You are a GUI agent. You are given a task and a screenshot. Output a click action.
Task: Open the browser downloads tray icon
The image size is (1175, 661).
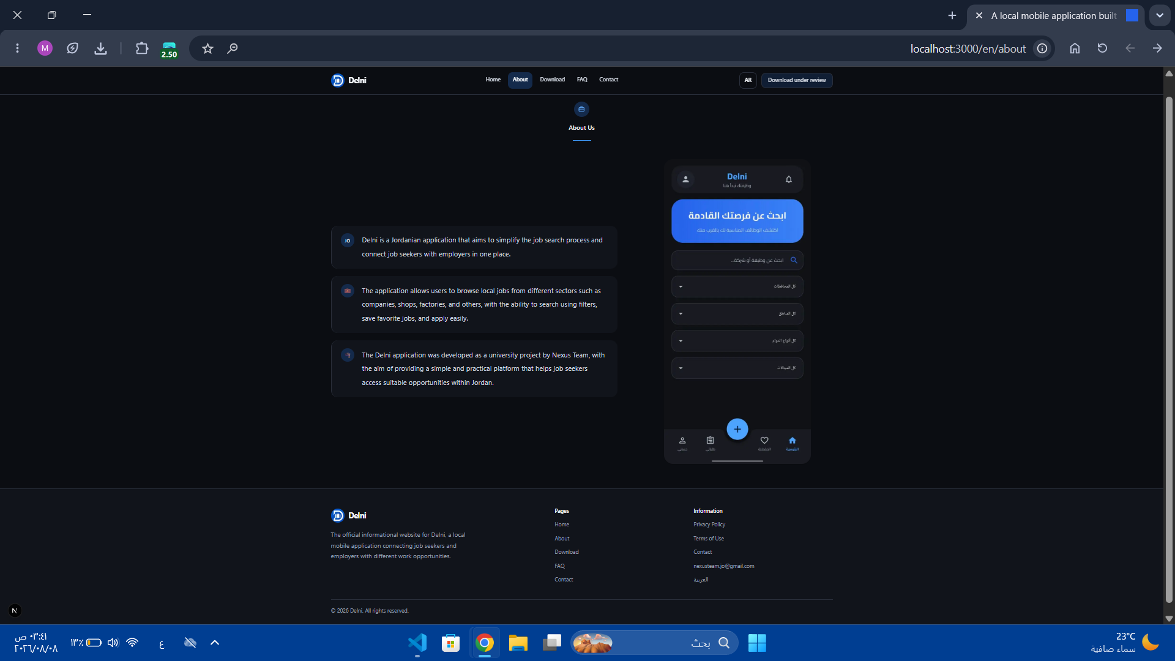pos(101,48)
